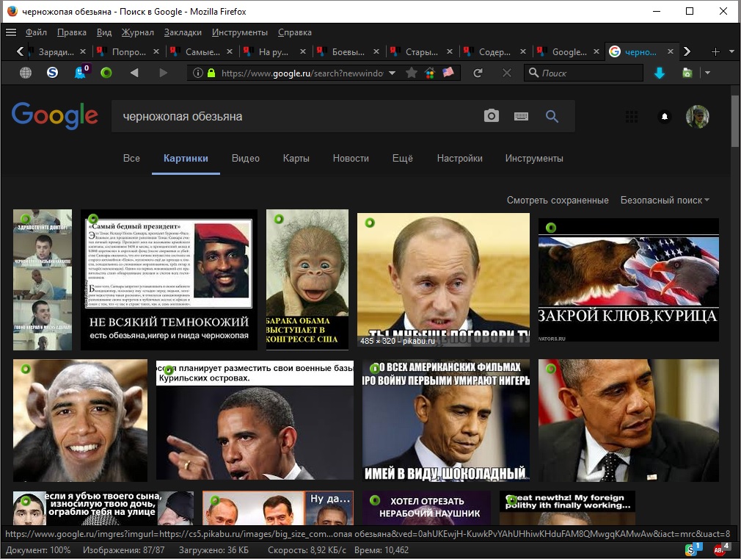This screenshot has height=559, width=741.
Task: Bookmark this page with the star icon
Action: 412,73
